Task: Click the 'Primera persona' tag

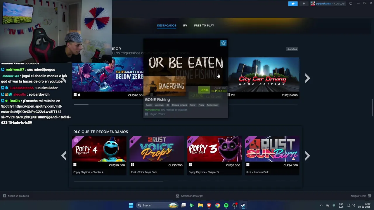Action: pos(179,105)
